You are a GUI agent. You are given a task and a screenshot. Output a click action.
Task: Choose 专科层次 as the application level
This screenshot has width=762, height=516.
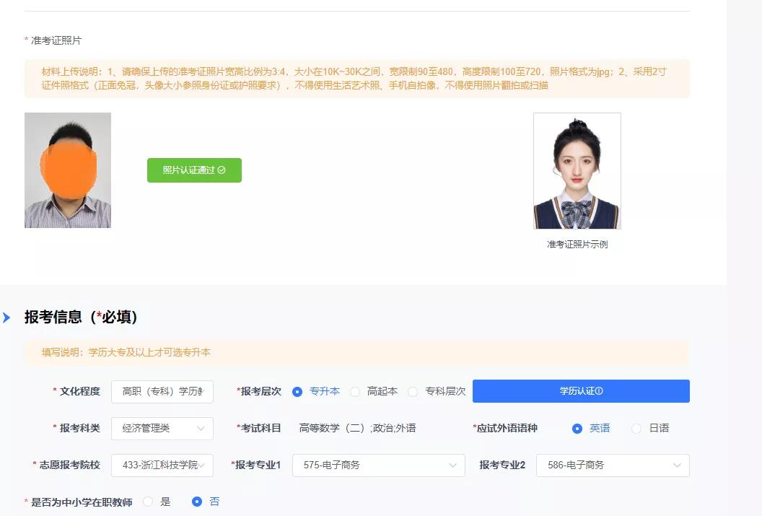[412, 391]
